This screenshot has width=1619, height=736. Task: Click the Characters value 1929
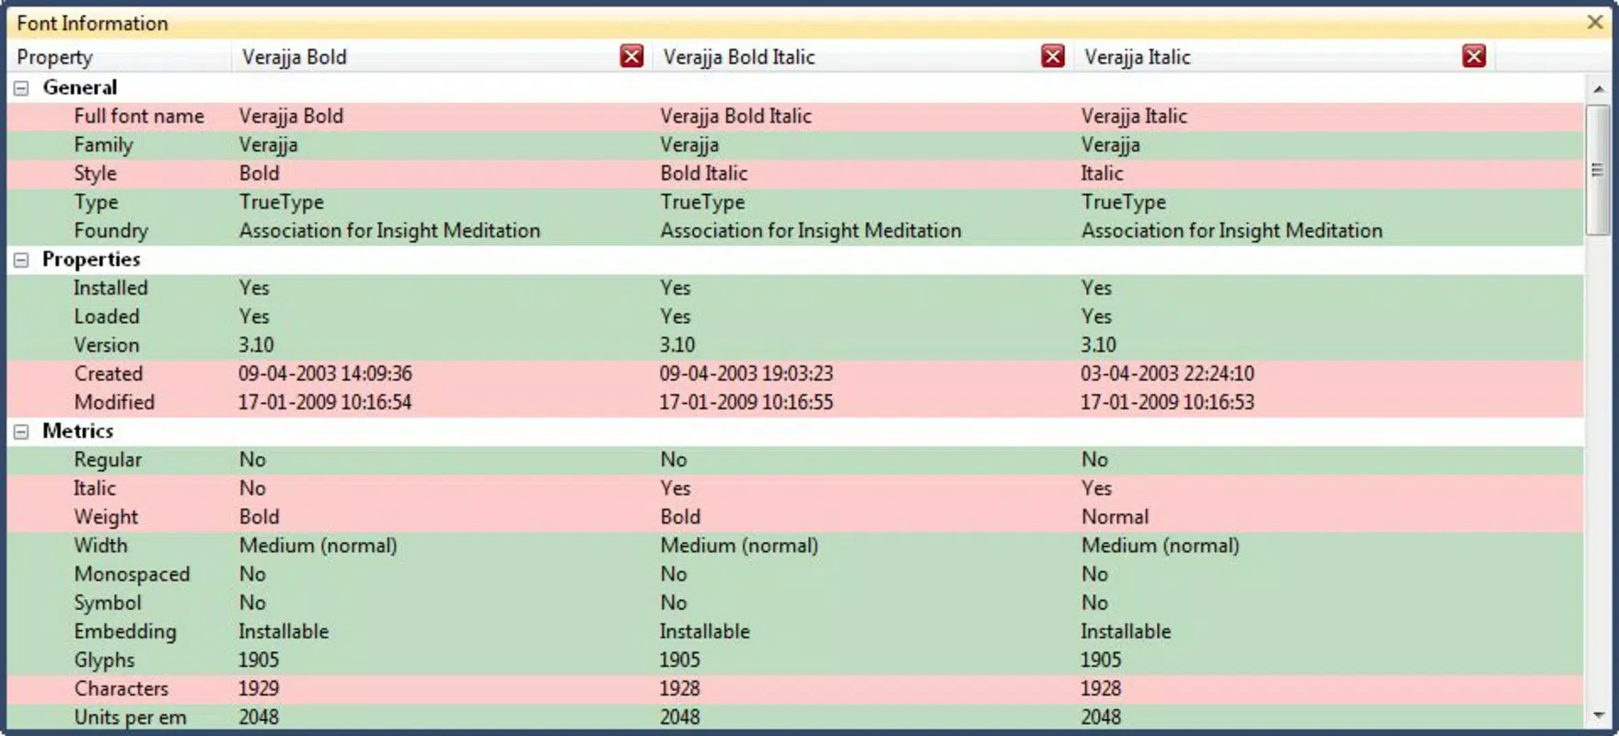(259, 688)
